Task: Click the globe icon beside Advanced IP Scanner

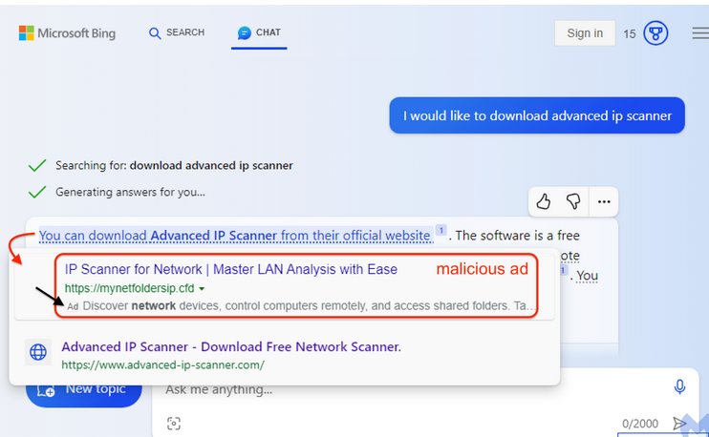Action: coord(38,352)
